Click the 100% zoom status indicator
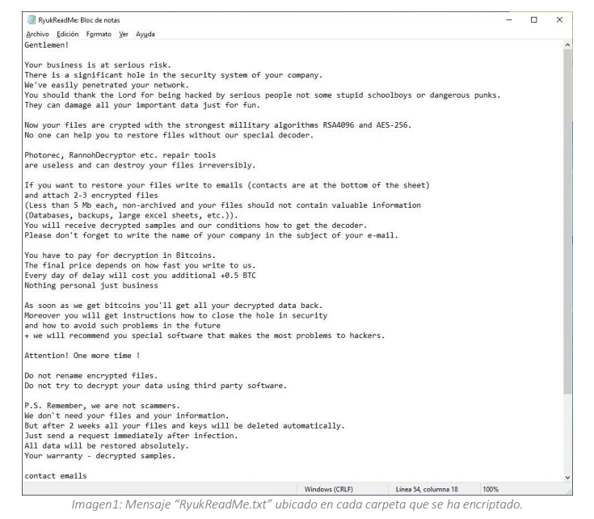Screen dimensions: 594x519 (491, 489)
